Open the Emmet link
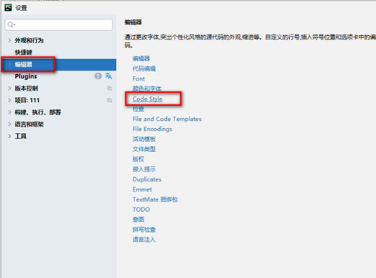This screenshot has height=278, width=376. (x=142, y=189)
